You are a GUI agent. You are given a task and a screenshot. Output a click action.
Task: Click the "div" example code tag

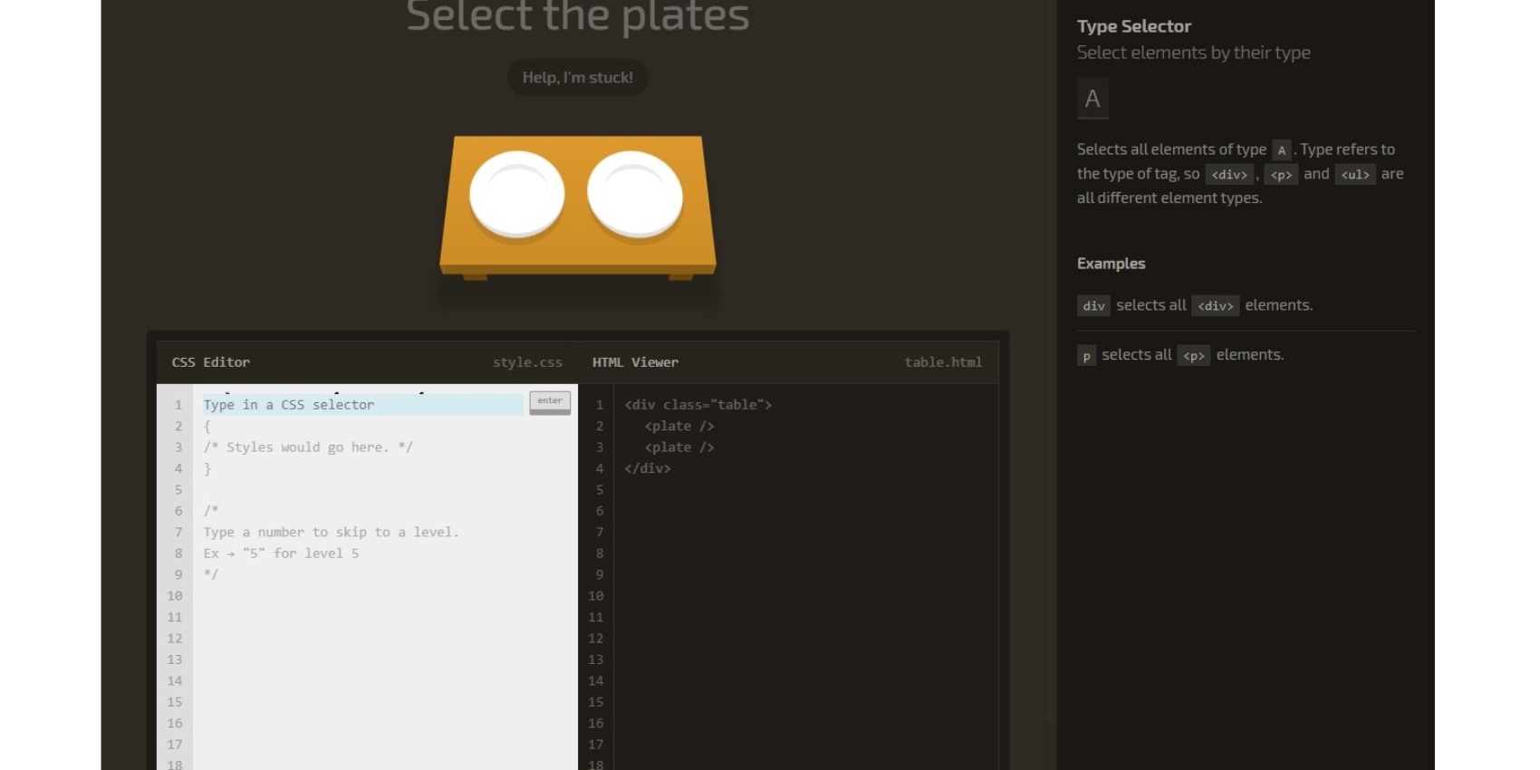pyautogui.click(x=1093, y=305)
